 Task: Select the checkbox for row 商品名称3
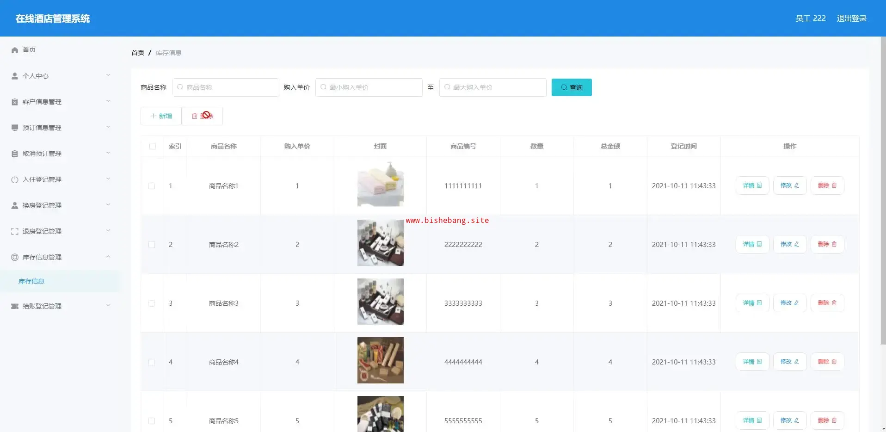point(152,303)
